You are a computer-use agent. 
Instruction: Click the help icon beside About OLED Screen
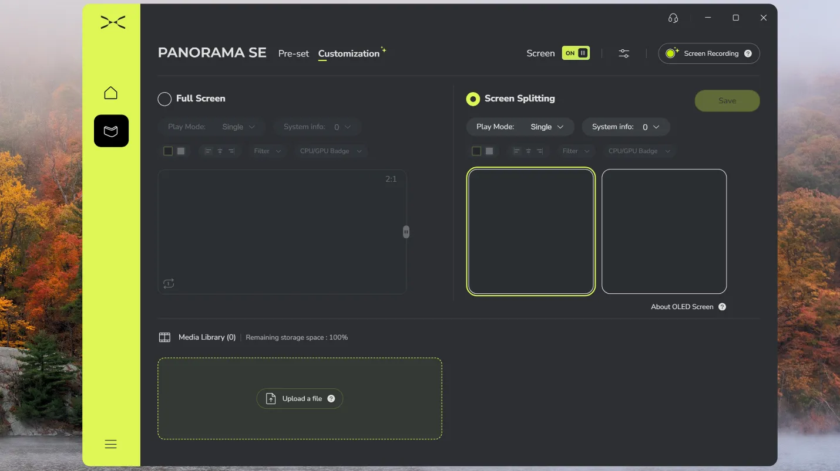(722, 307)
